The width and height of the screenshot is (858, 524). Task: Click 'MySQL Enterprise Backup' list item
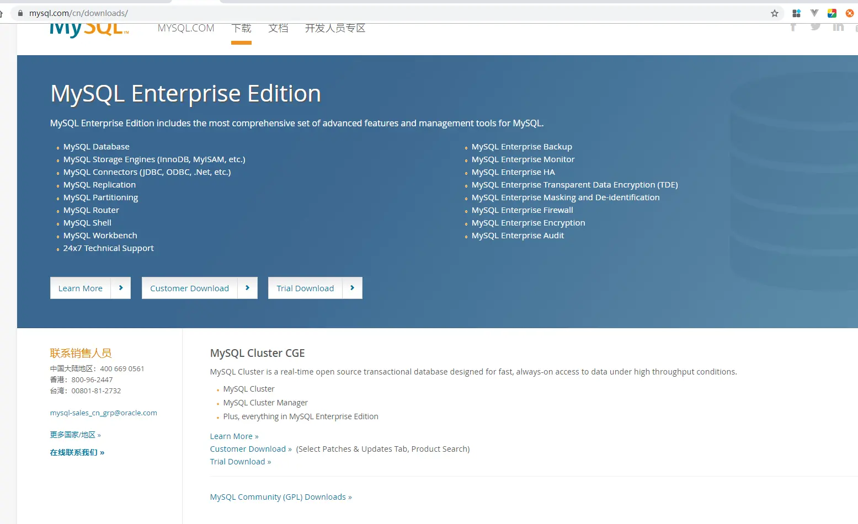tap(522, 147)
